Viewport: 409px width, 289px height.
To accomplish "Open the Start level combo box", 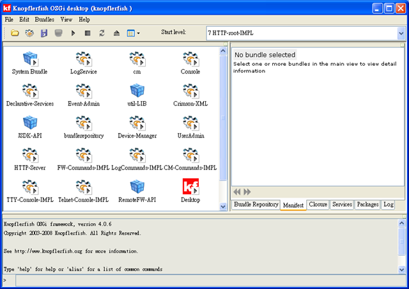I will click(x=305, y=33).
